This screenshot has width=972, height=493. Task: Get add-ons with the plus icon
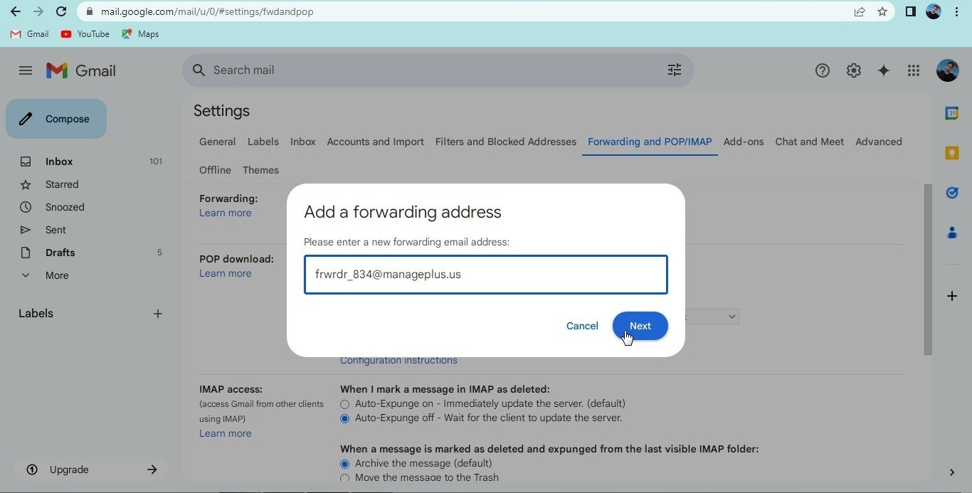click(951, 296)
